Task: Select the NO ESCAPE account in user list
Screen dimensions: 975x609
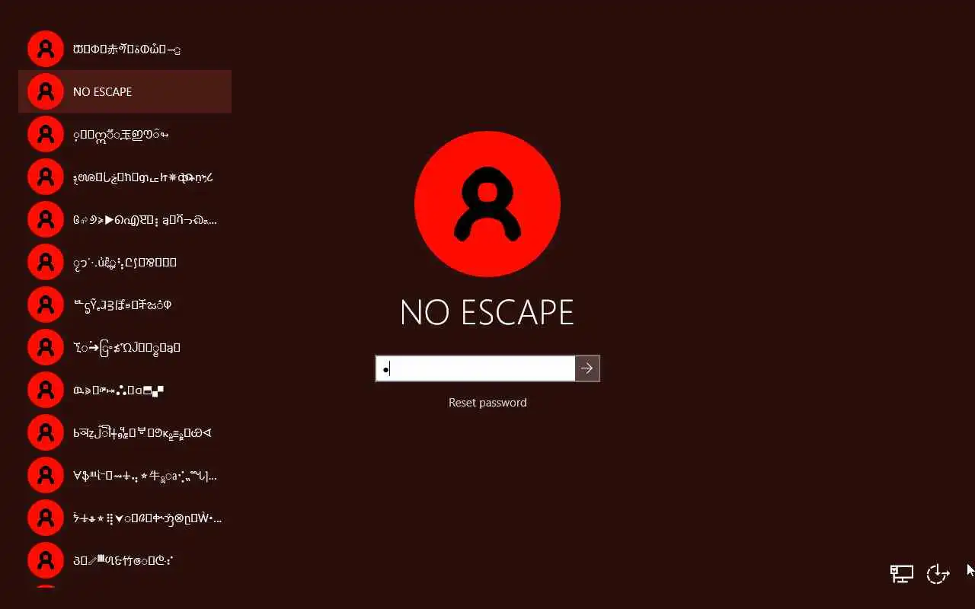Action: coord(125,91)
